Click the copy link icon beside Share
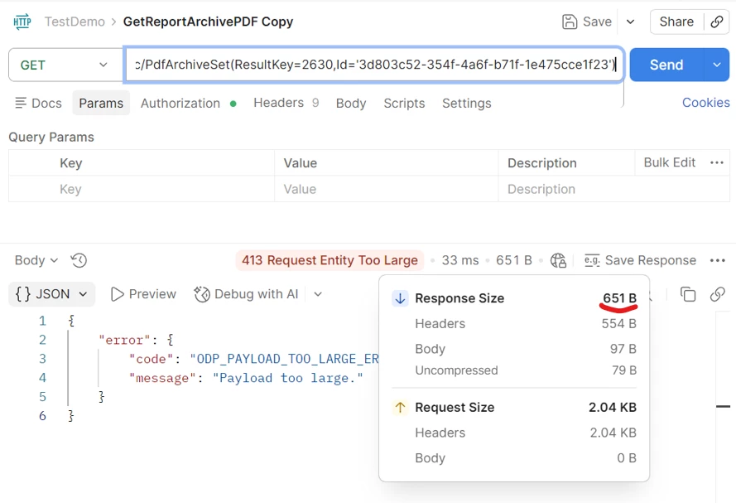736x503 pixels. pyautogui.click(x=715, y=22)
